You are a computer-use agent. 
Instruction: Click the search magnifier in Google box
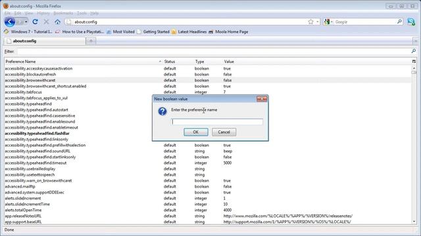(x=399, y=22)
